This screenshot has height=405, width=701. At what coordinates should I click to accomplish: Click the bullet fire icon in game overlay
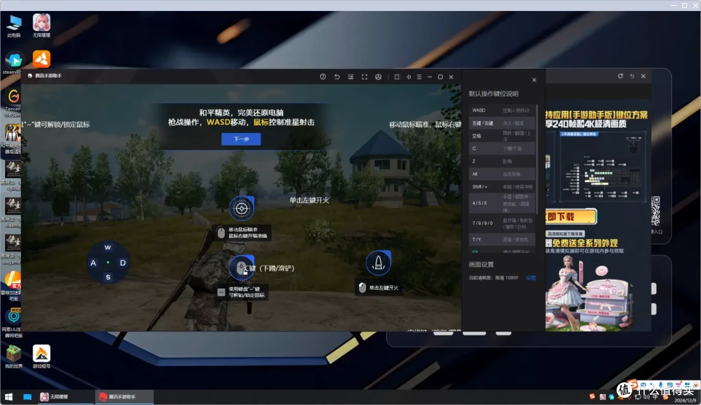[378, 263]
